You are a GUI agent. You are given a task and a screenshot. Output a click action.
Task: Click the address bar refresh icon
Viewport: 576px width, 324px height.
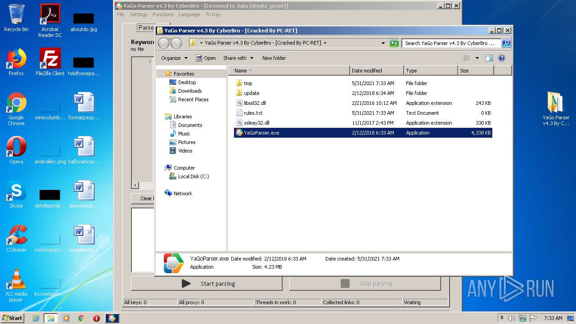[394, 43]
